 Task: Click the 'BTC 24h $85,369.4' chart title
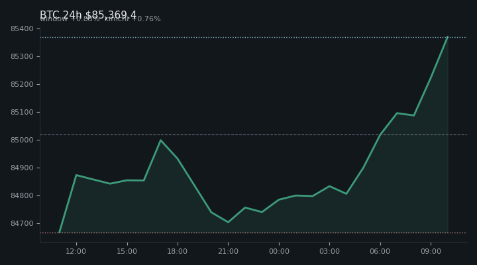click(x=88, y=15)
